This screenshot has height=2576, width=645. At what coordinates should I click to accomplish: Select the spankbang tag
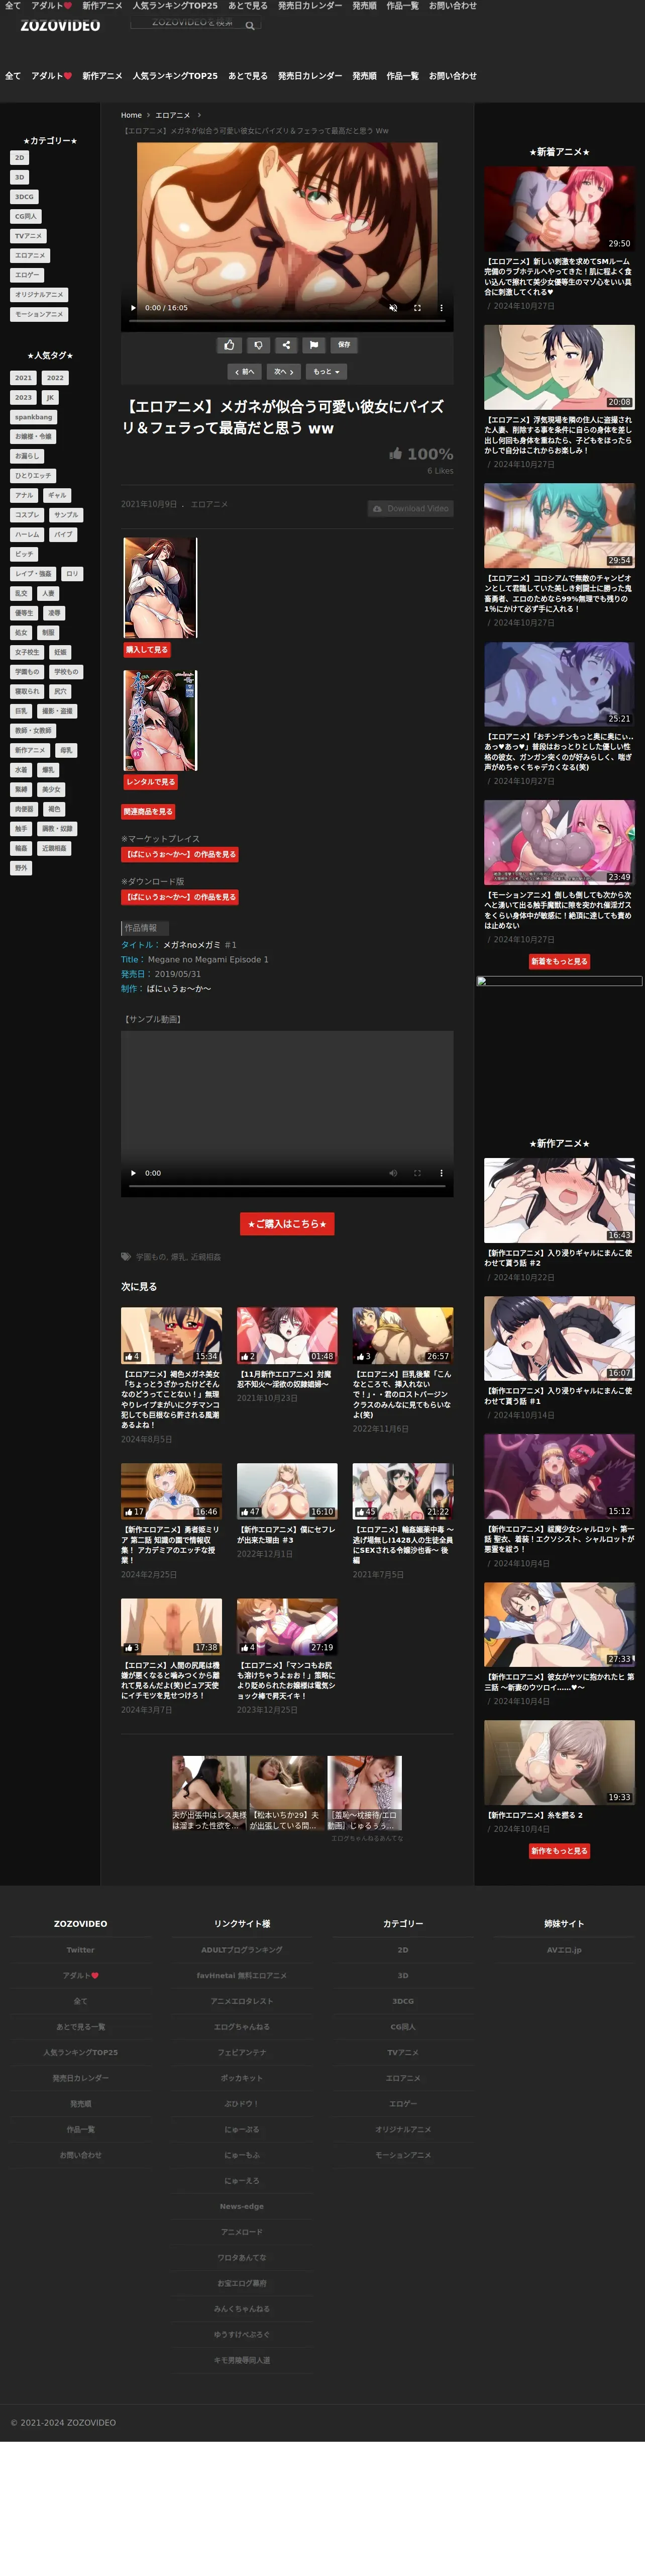(34, 417)
